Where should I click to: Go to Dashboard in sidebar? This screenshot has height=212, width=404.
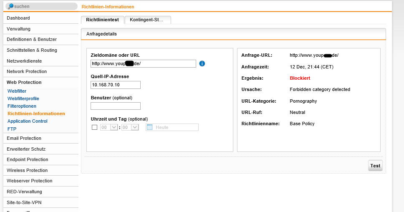(18, 18)
